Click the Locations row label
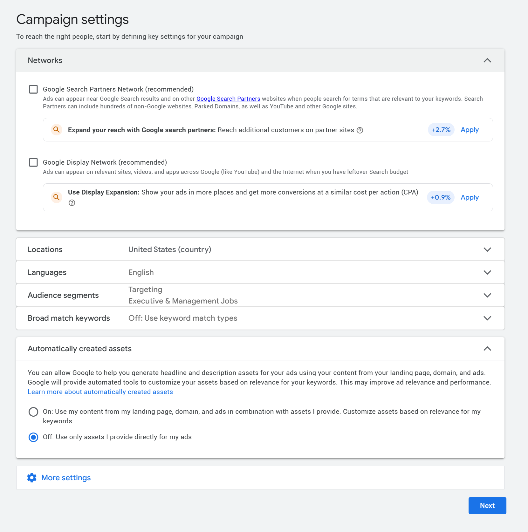Viewport: 528px width, 532px height. tap(45, 249)
